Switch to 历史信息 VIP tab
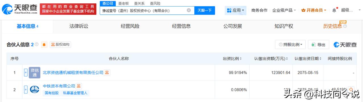 coord(333,26)
